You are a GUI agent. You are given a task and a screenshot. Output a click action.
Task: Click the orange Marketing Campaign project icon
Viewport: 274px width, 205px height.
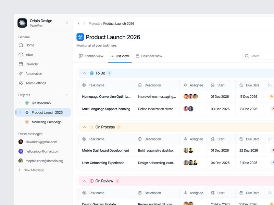27,122
